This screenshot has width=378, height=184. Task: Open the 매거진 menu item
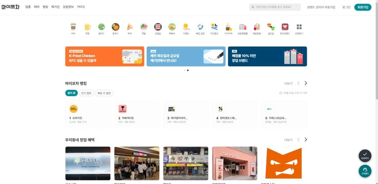click(x=56, y=7)
